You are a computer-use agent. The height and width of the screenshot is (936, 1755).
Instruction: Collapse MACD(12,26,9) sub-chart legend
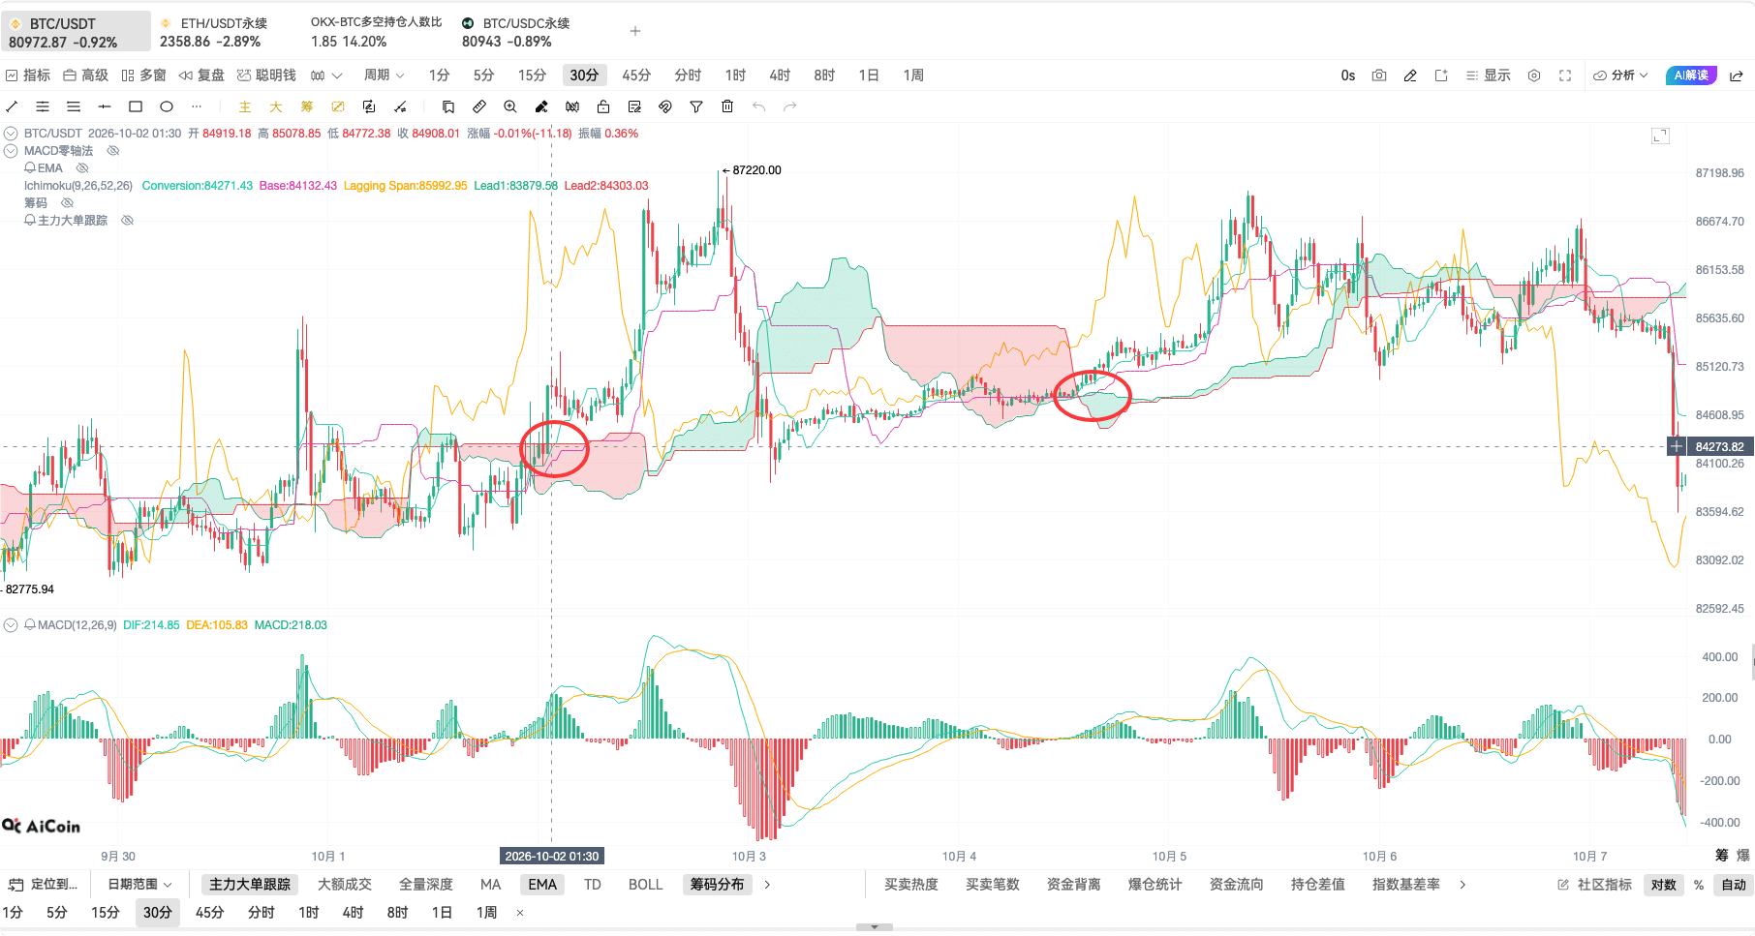(11, 625)
